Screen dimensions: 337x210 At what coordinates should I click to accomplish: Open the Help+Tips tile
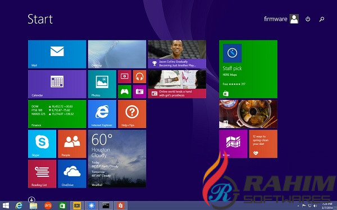pos(132,114)
